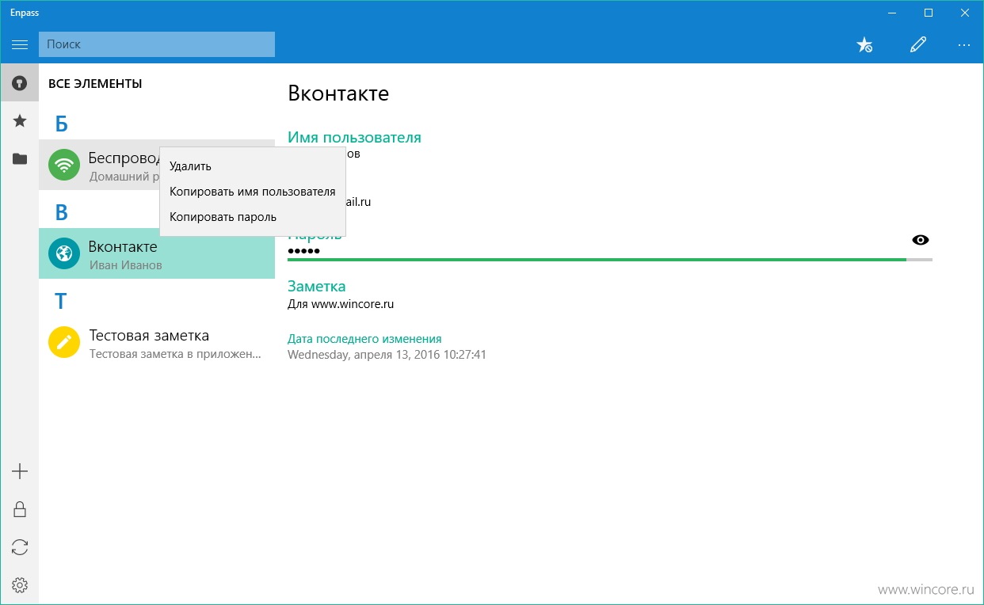The image size is (984, 605).
Task: Maximize the Enpass window
Action: pyautogui.click(x=929, y=13)
